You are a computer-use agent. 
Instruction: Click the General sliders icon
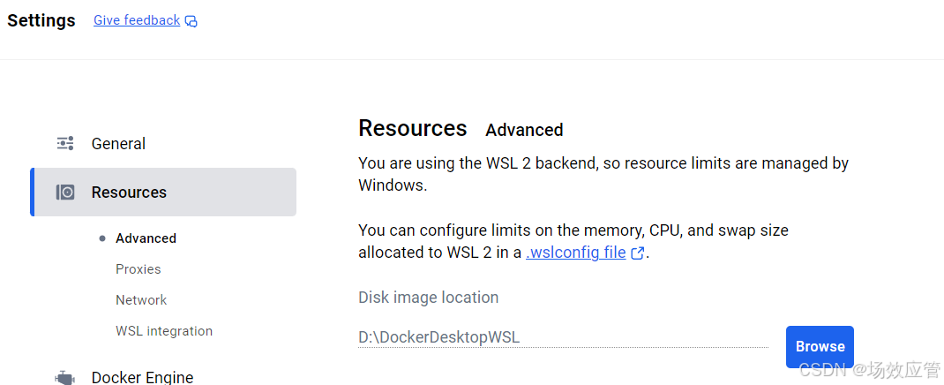point(65,143)
